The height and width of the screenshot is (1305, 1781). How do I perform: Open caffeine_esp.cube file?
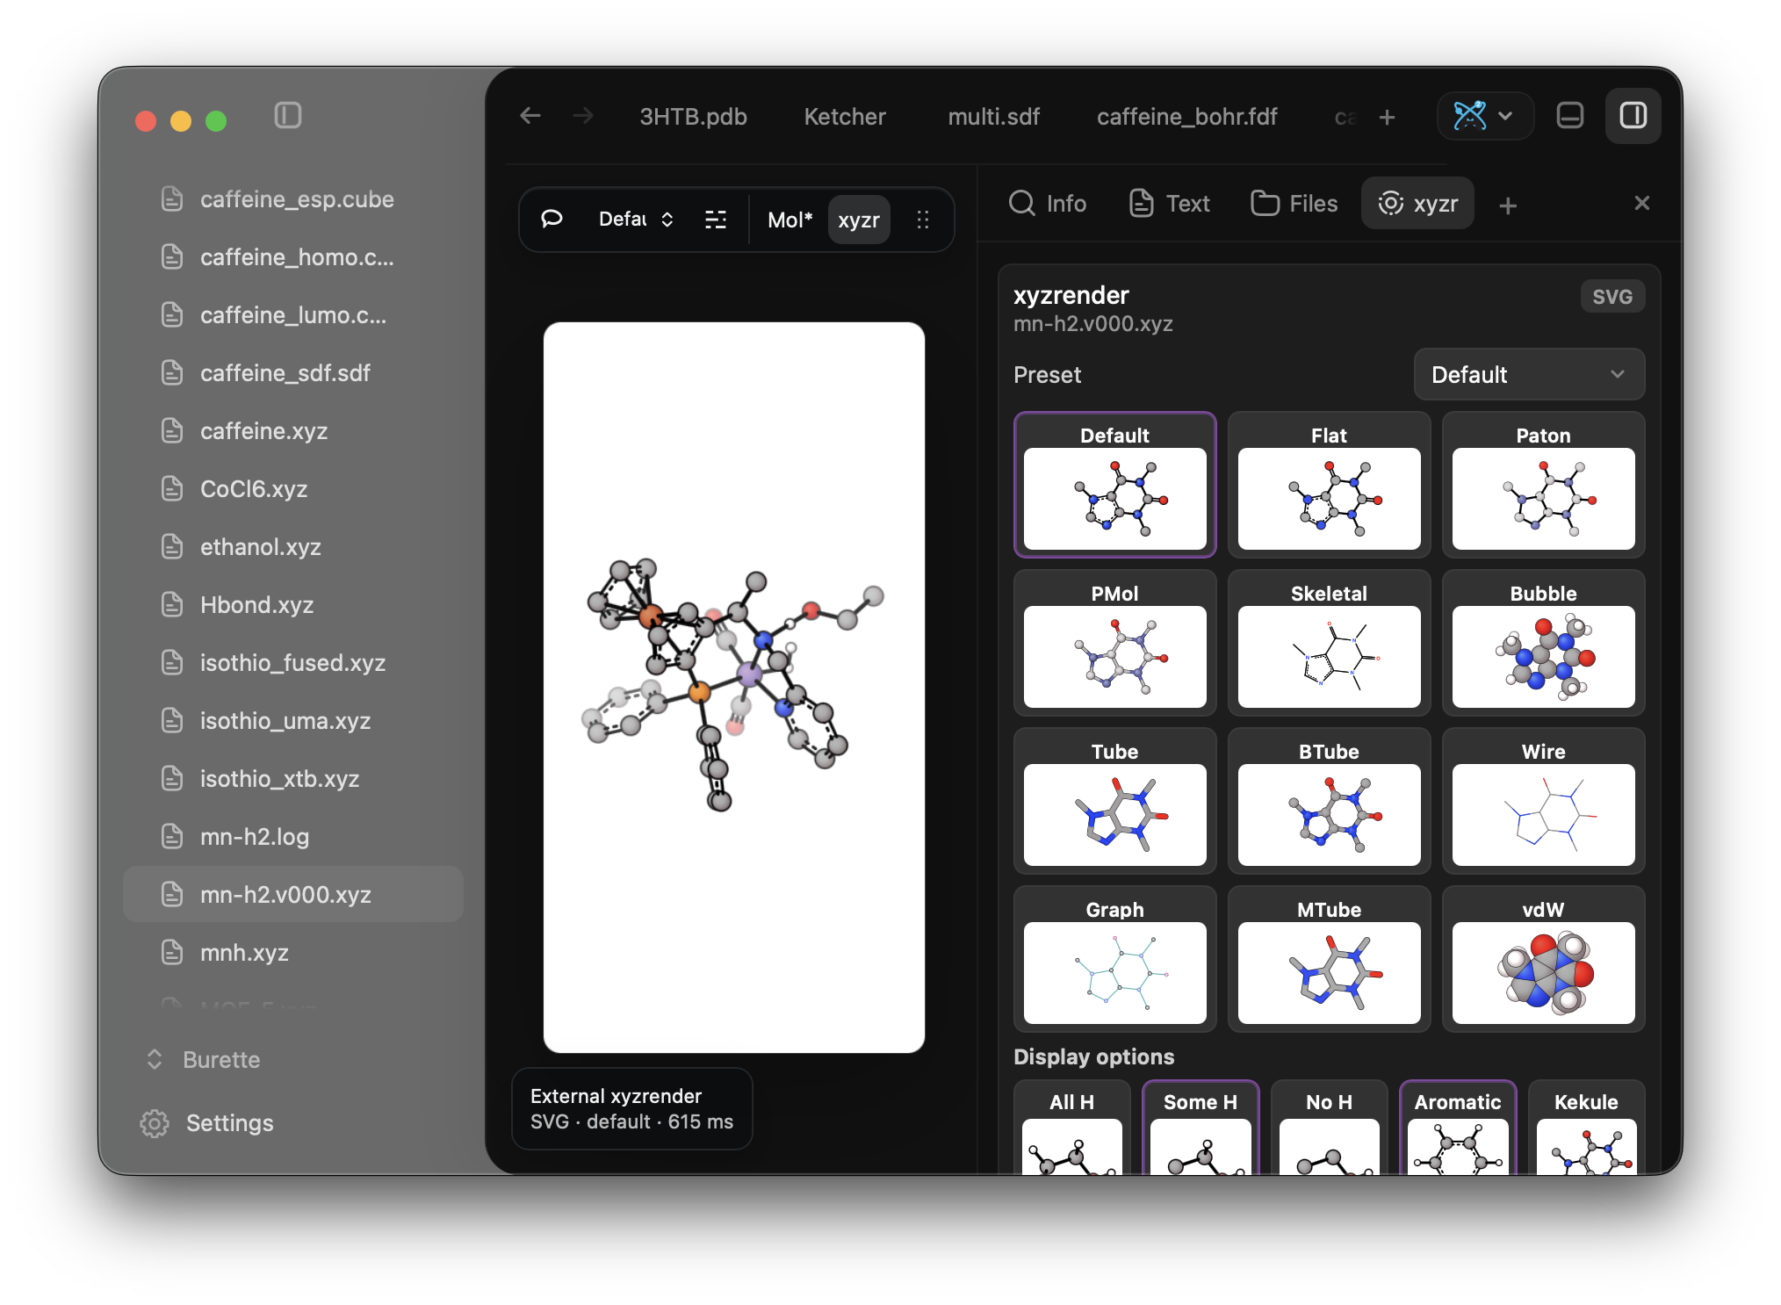[292, 199]
